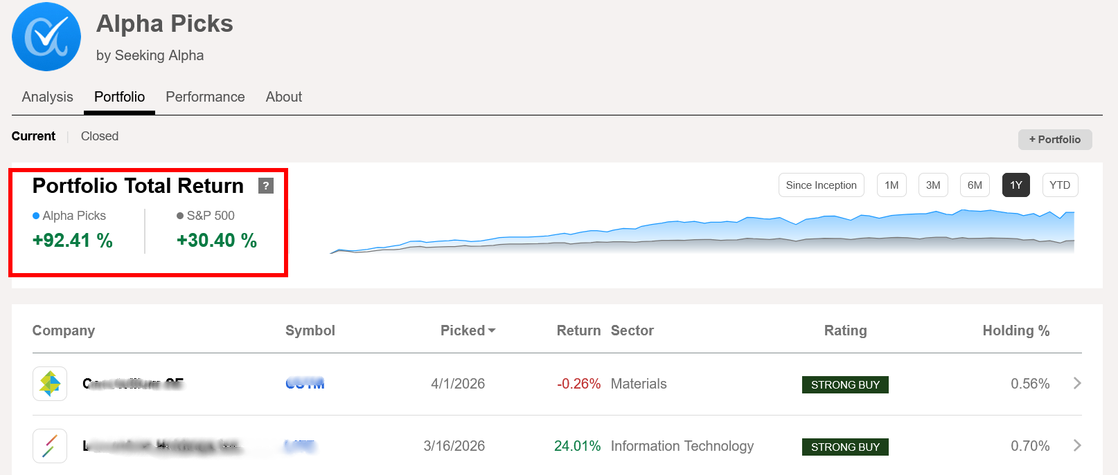Select the 1Y chart range
1118x475 pixels.
(x=1016, y=185)
